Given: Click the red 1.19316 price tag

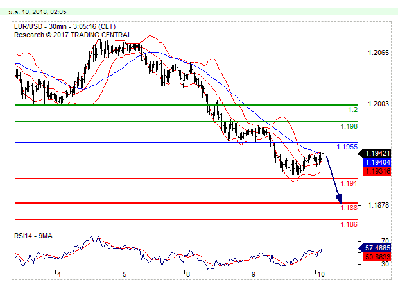Looking at the screenshot, I should click(377, 171).
